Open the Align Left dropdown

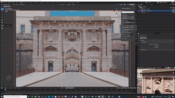click(x=129, y=24)
